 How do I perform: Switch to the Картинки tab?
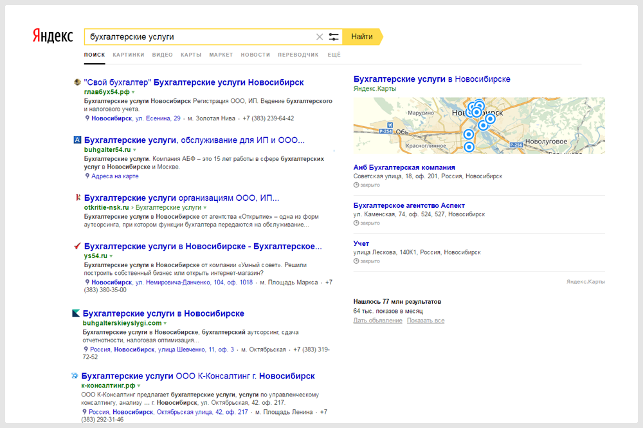point(129,55)
